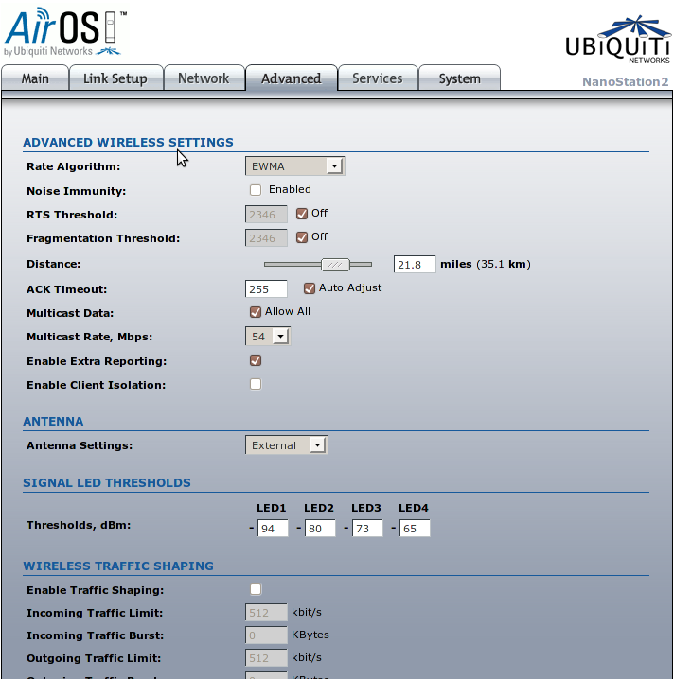This screenshot has height=679, width=674.
Task: Click the LED1 threshold field
Action: [273, 529]
